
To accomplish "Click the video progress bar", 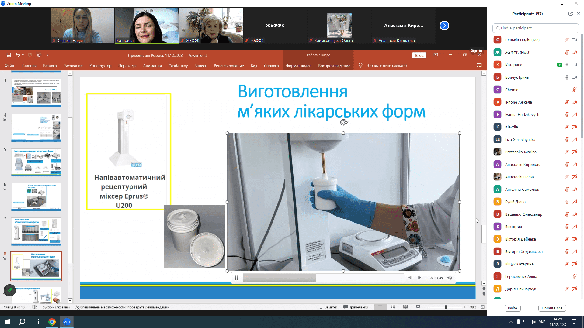I will tap(323, 278).
